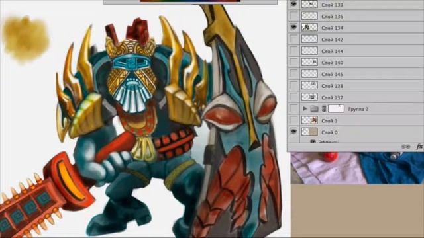
Task: Show layer Слой 1 visibility box
Action: pyautogui.click(x=293, y=120)
